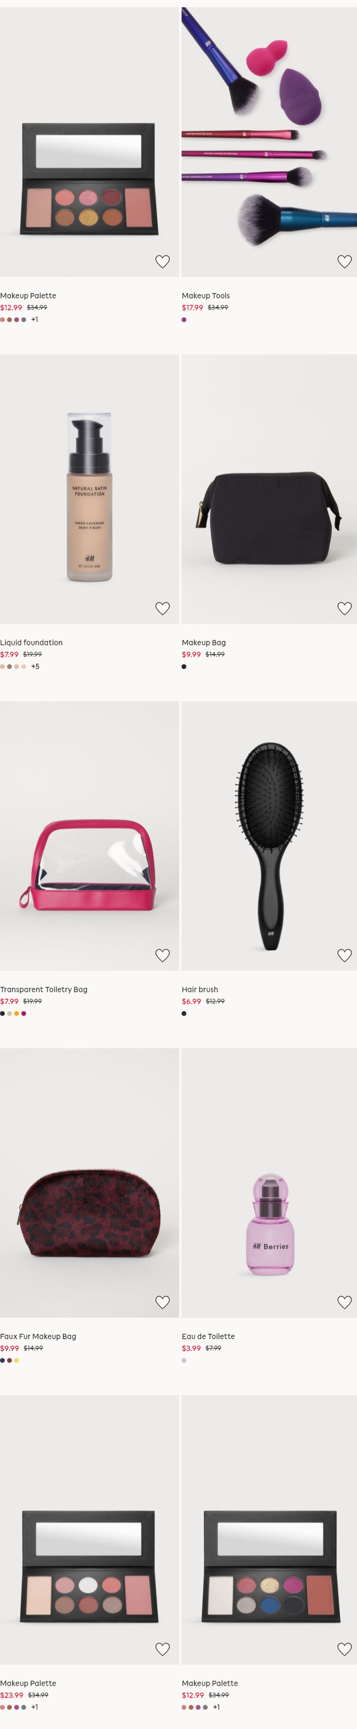This screenshot has height=1729, width=357.
Task: Expand +1 colors under first Makeup Palette
Action: point(35,320)
